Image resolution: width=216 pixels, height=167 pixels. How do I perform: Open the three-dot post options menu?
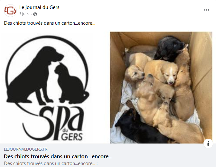point(206,10)
